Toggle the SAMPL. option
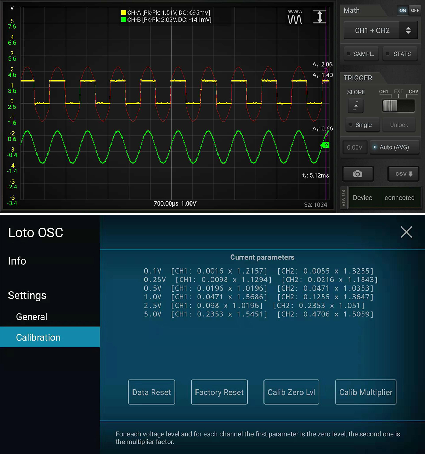 [x=361, y=54]
